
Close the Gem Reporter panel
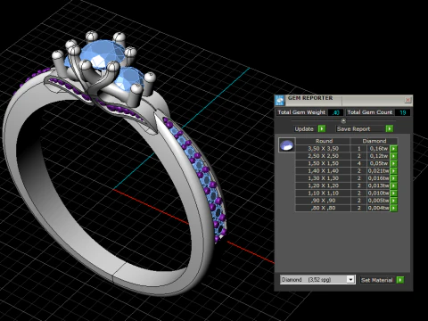(407, 100)
